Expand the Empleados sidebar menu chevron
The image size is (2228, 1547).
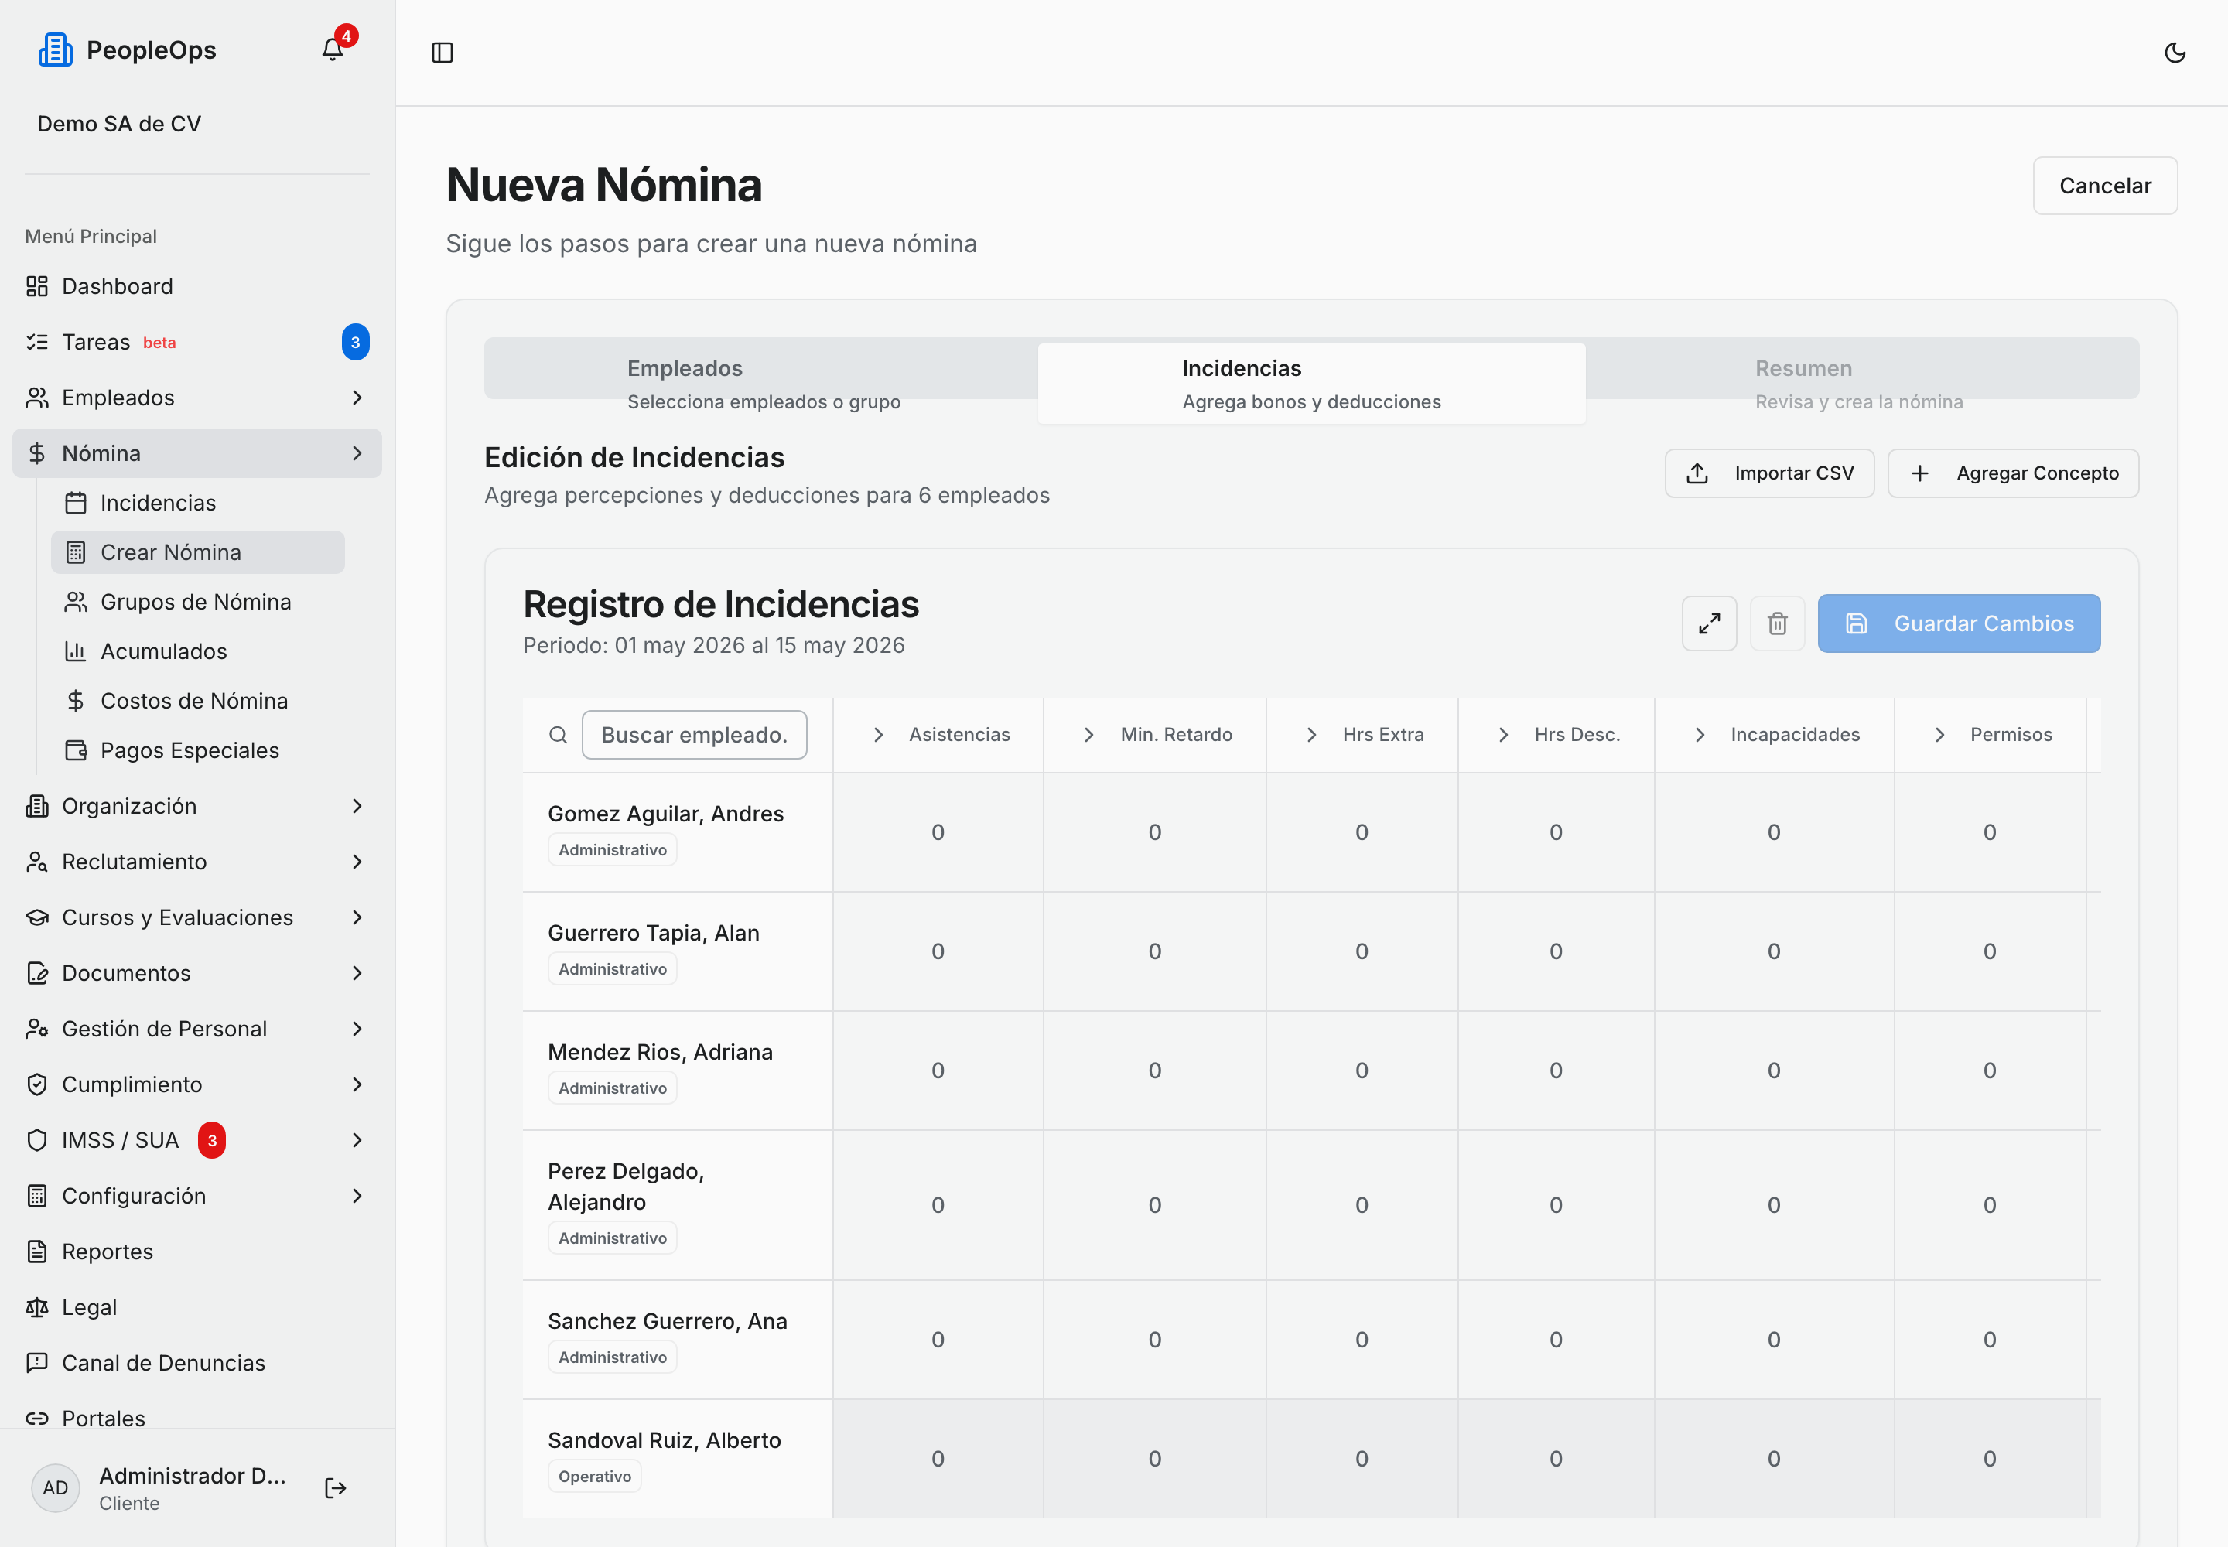click(x=357, y=398)
